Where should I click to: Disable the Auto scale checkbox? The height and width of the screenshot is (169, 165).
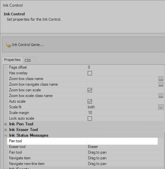tap(90, 101)
